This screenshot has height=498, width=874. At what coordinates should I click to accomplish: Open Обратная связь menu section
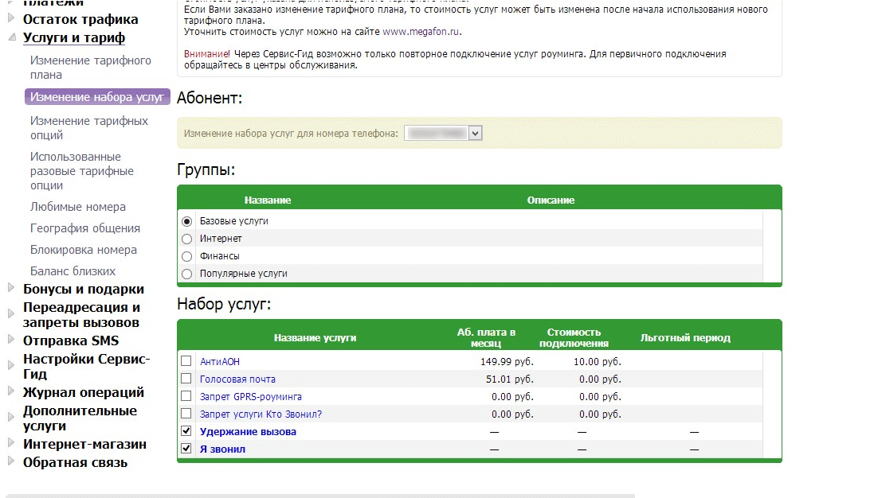pos(75,462)
